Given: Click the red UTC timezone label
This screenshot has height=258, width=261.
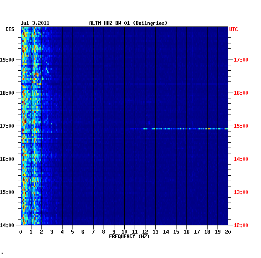Looking at the screenshot, I should click(x=234, y=29).
